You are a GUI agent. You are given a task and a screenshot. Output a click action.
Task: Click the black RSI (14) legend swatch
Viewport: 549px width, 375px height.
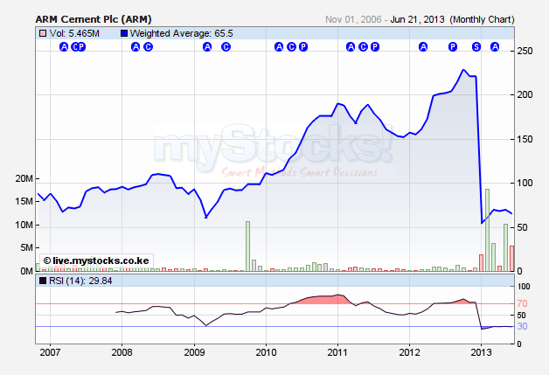[43, 281]
